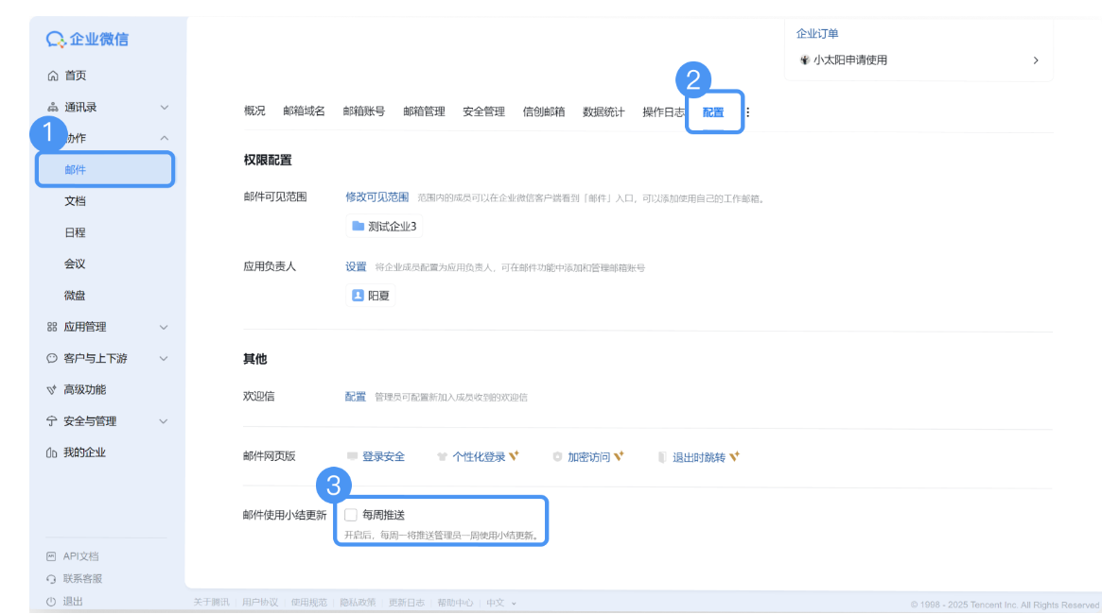Click the 安全与管理 umbrella icon
The height and width of the screenshot is (614, 1102).
(x=51, y=421)
